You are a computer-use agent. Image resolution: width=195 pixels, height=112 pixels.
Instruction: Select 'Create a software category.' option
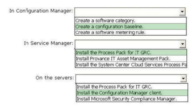click(130, 20)
